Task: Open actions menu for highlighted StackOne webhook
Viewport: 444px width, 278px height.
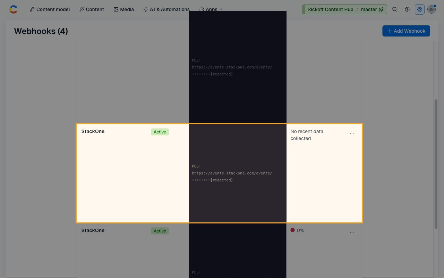Action: [x=352, y=133]
